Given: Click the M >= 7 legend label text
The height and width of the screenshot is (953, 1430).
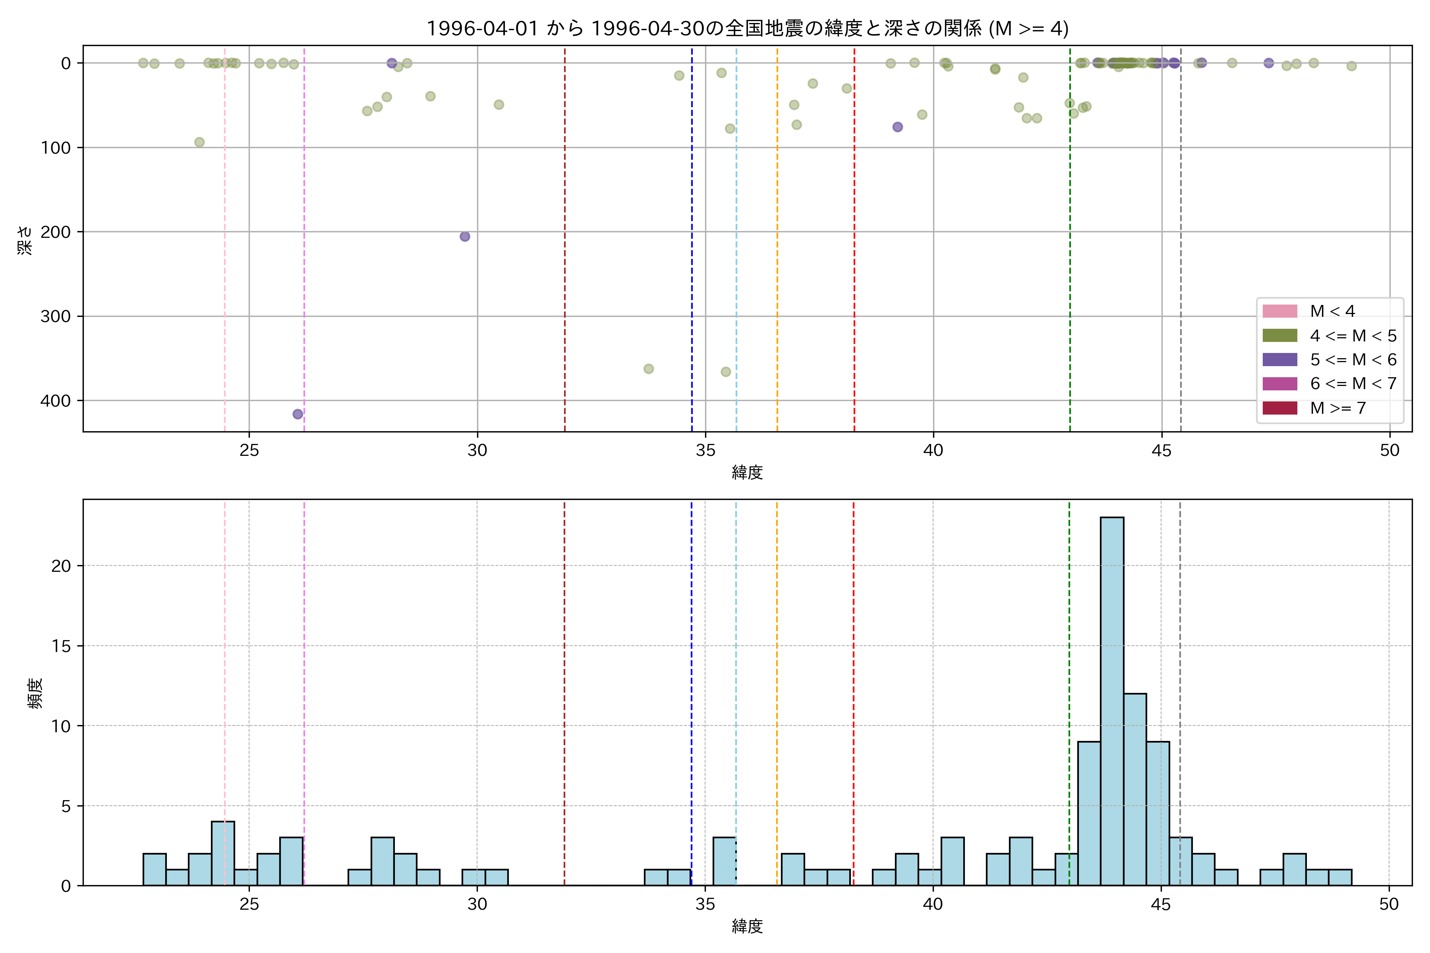Looking at the screenshot, I should click(1337, 408).
